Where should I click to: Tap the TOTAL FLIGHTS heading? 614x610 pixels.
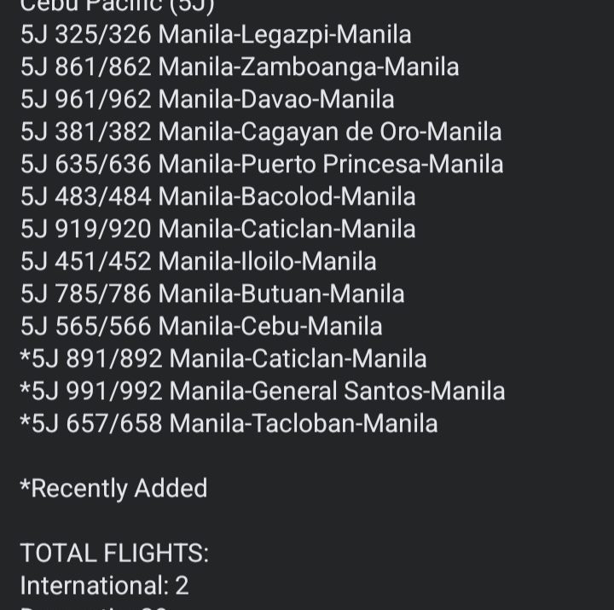[114, 554]
